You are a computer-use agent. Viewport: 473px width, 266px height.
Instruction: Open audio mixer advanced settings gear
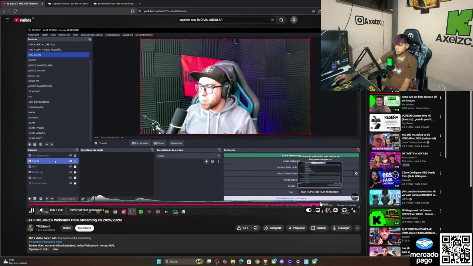click(x=83, y=199)
